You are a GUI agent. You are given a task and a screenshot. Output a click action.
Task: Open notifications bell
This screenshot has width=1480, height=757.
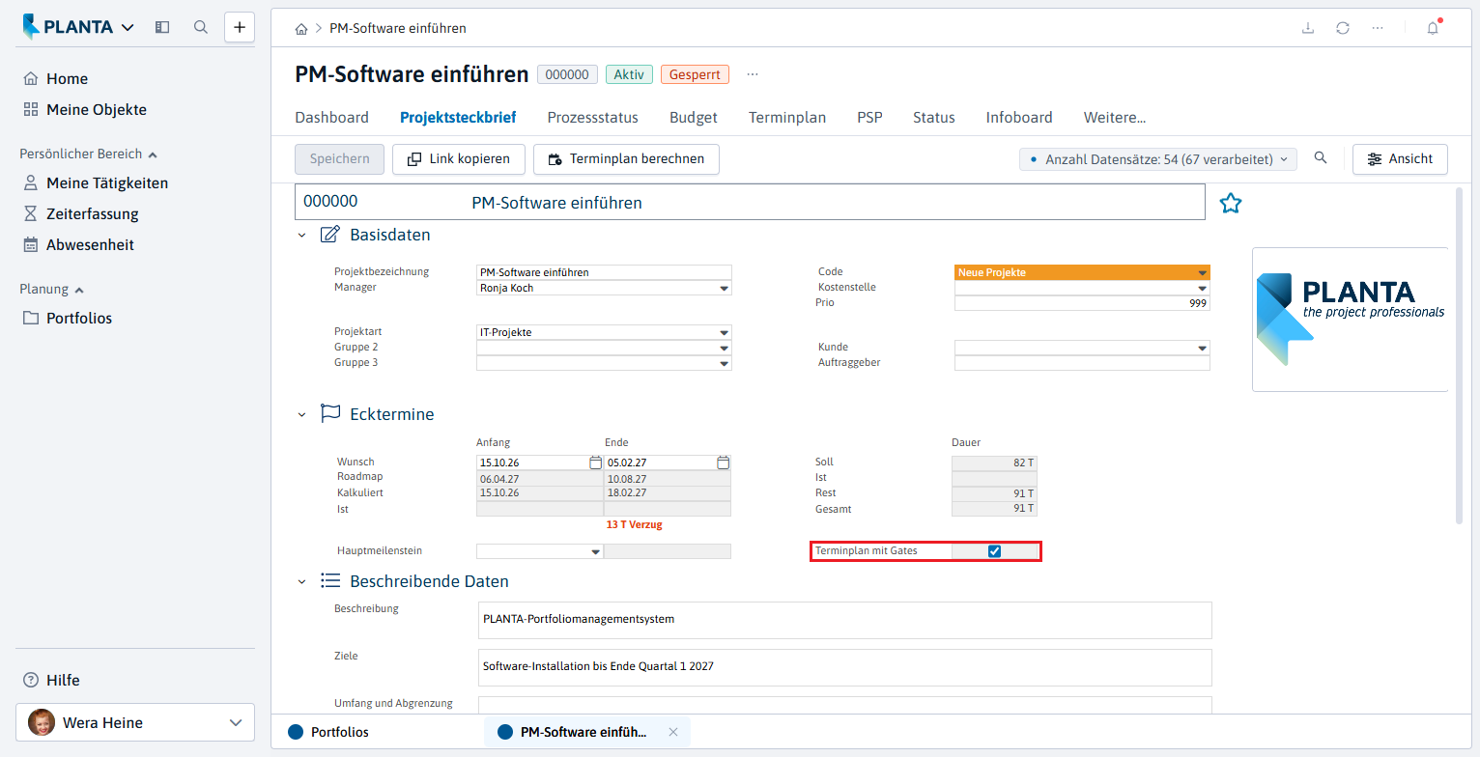(x=1433, y=28)
